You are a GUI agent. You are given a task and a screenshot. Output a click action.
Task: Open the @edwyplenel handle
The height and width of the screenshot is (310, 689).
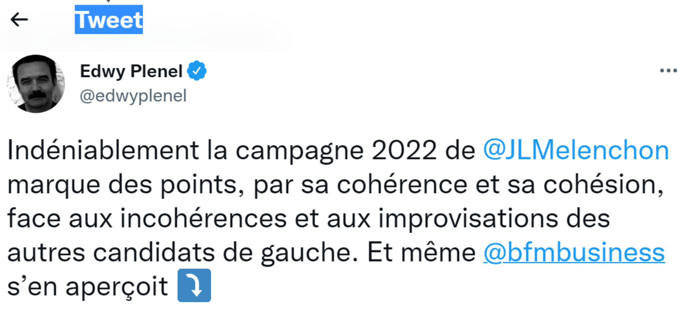click(133, 96)
